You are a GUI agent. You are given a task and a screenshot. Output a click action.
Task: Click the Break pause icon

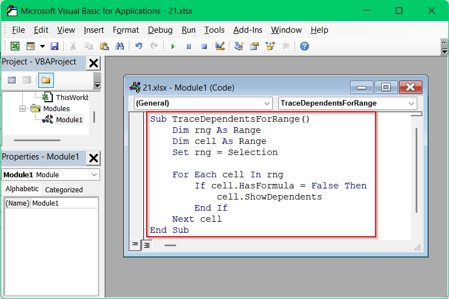click(x=188, y=46)
